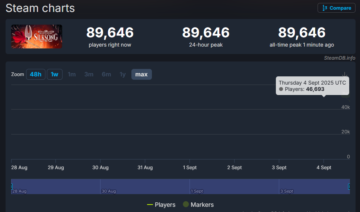Toggle the Players series in legend
360x212 pixels.
pos(161,205)
